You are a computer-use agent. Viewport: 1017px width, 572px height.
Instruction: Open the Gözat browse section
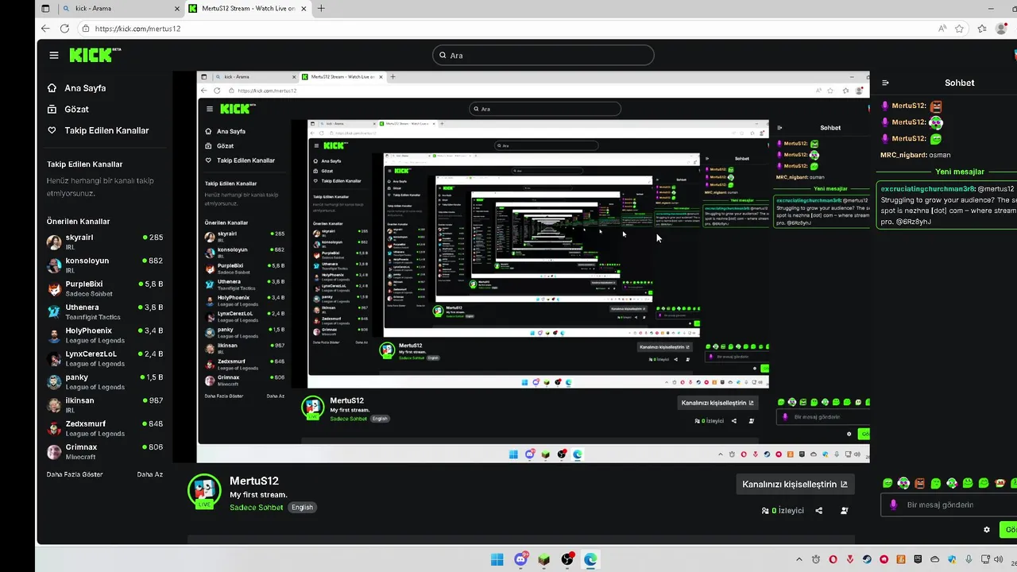[x=68, y=109]
